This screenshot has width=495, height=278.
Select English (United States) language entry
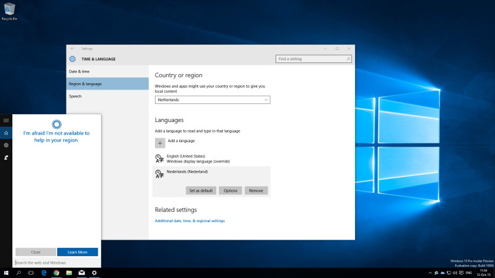coord(211,158)
